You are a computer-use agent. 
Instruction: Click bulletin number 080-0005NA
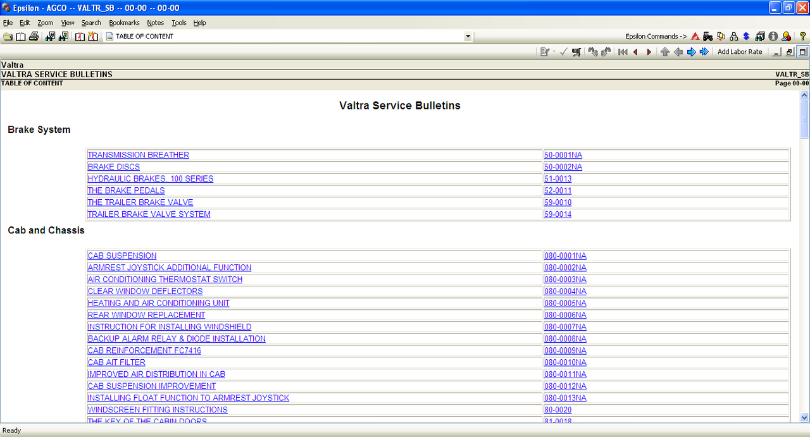[565, 303]
